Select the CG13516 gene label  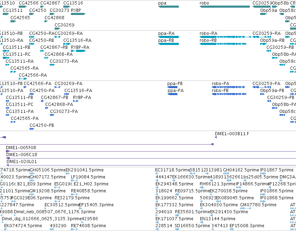(73, 3)
